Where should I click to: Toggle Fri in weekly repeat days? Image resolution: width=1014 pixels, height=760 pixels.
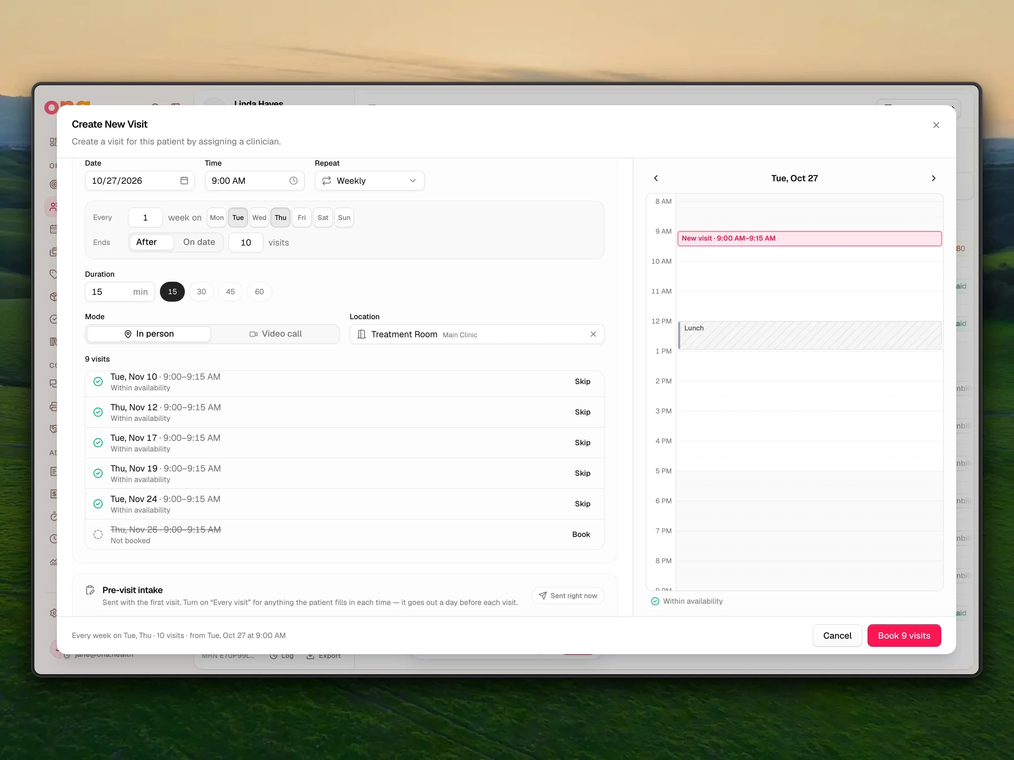[x=302, y=217]
